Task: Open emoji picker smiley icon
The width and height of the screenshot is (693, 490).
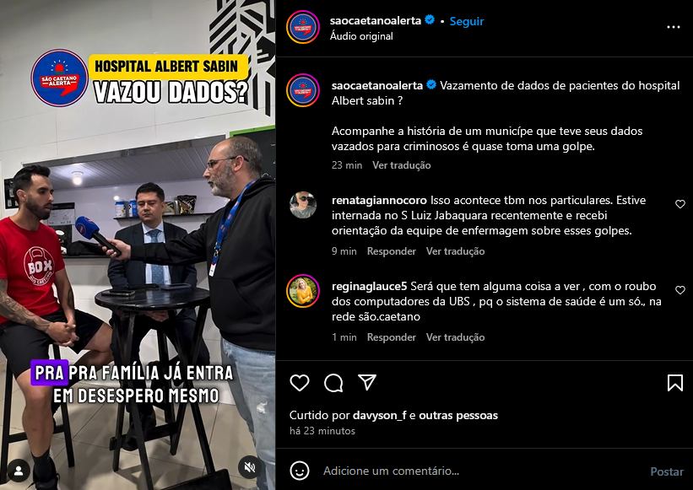Action: click(x=299, y=471)
